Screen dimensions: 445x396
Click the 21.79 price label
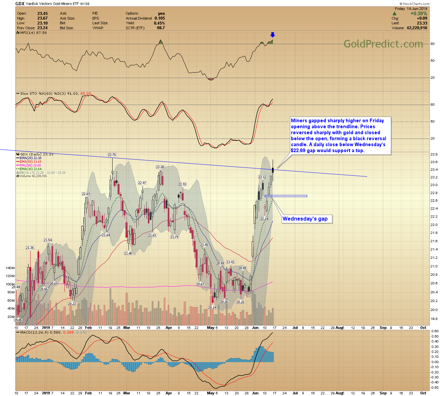pyautogui.click(x=174, y=237)
